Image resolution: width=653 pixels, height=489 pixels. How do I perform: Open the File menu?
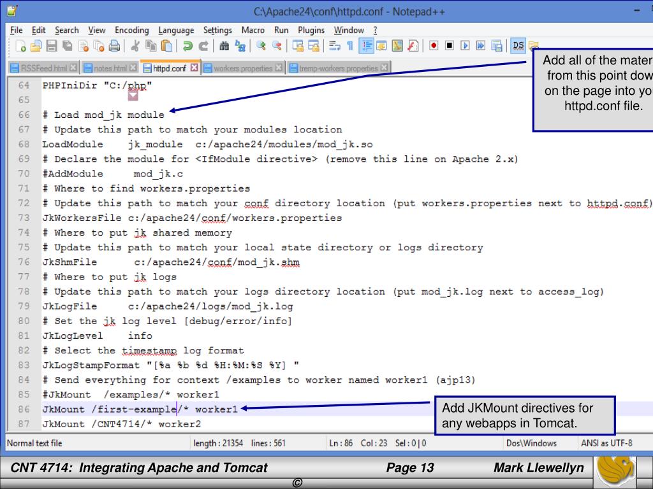[16, 31]
